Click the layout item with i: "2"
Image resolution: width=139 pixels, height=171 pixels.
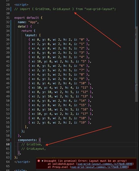59,48
